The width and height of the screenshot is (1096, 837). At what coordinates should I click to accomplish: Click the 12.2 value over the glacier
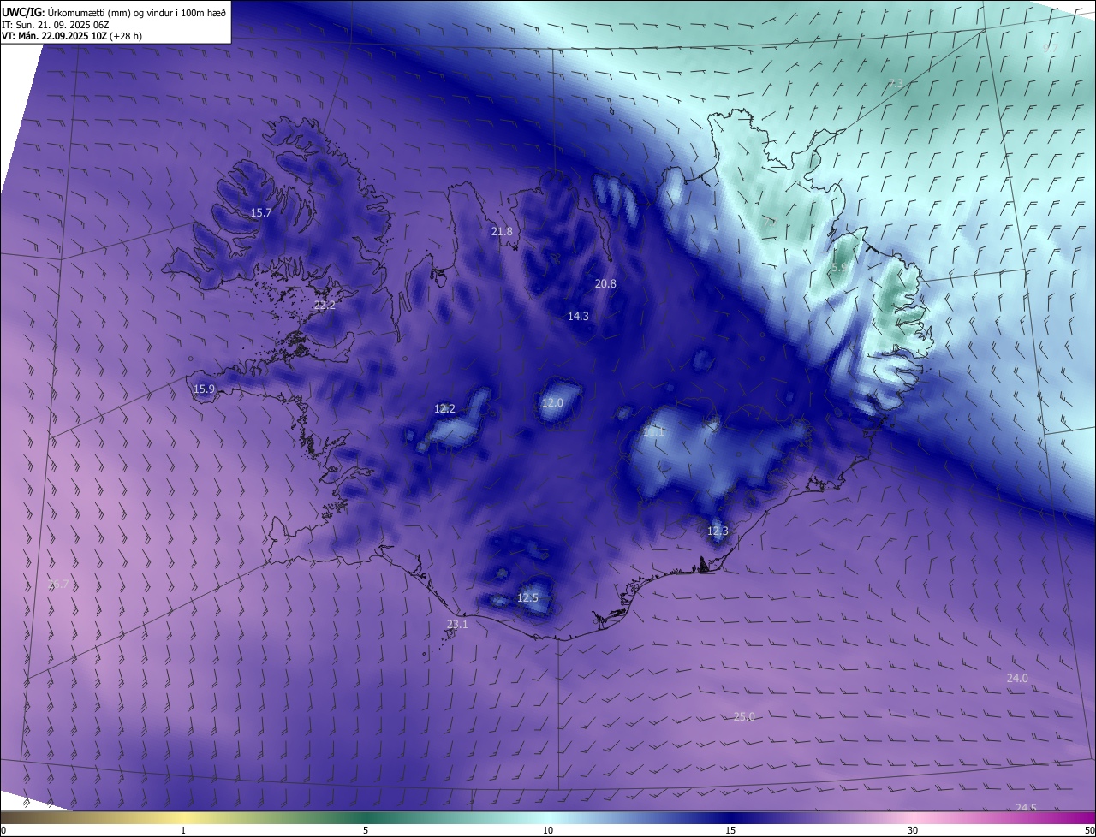[444, 408]
